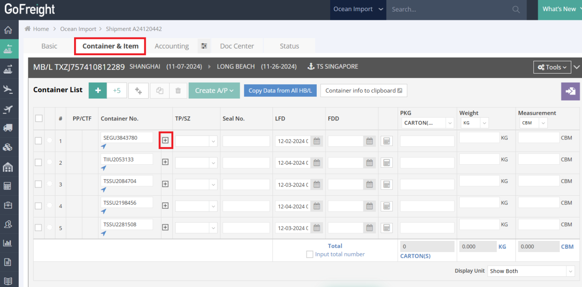Open the PKG unit dropdown showing CARTON
582x287 pixels.
(x=427, y=123)
